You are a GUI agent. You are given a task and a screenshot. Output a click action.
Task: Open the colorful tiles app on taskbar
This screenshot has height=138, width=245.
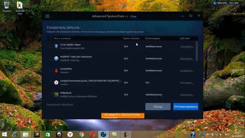[x=37, y=135]
